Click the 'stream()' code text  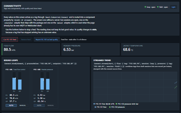(28, 20)
